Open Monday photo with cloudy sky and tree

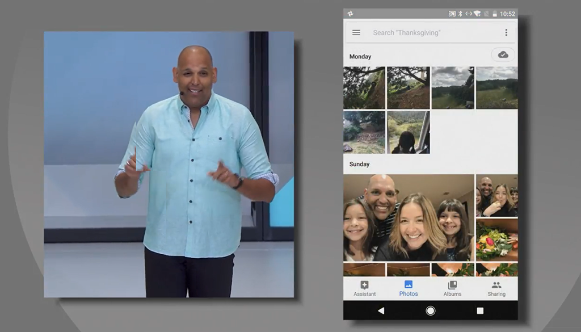click(453, 88)
